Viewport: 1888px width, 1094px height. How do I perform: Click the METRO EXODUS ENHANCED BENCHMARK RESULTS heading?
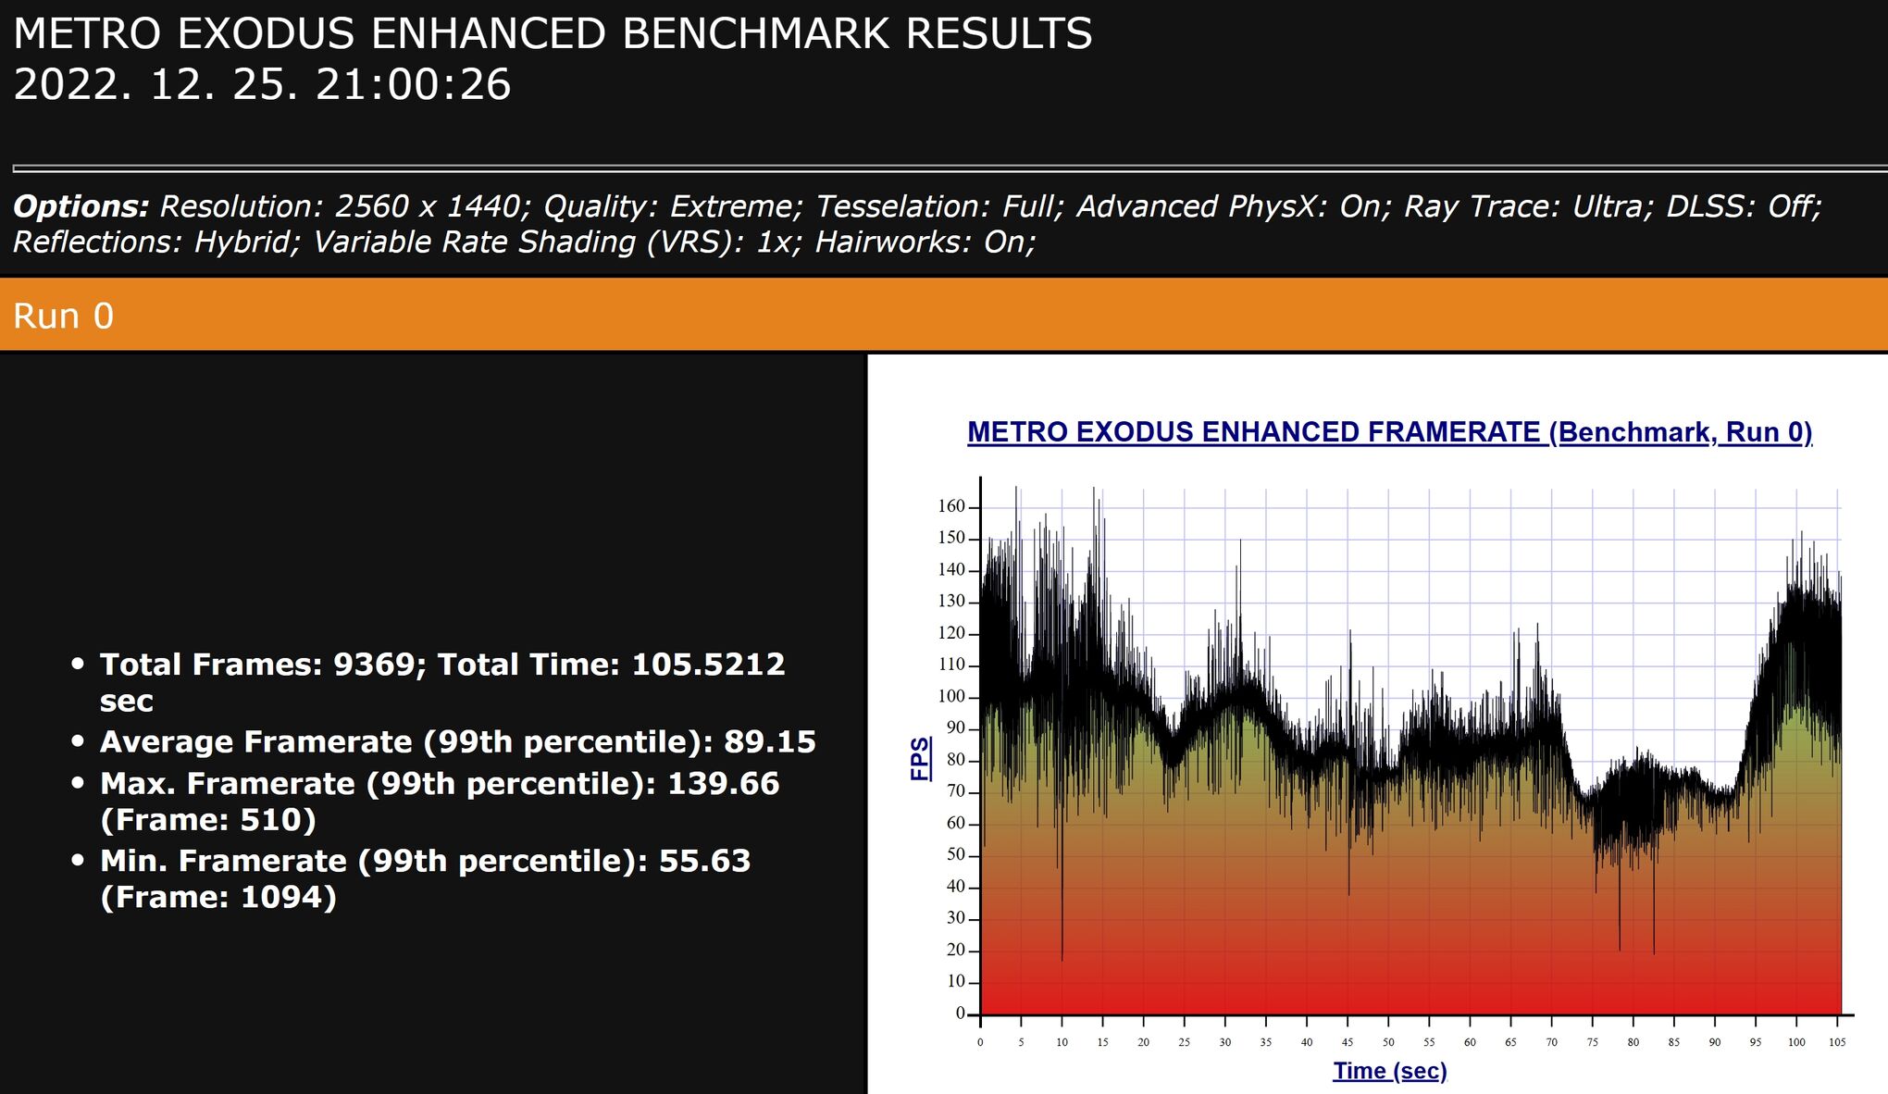coord(553,34)
